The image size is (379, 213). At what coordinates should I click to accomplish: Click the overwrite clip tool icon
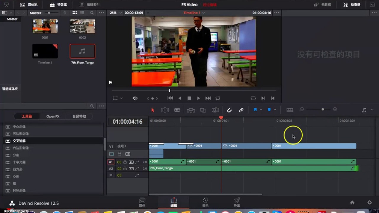[x=203, y=110]
